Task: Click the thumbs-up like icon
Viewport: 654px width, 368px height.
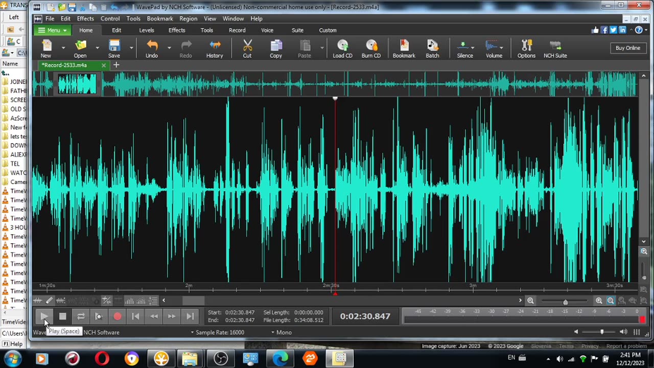Action: [595, 30]
